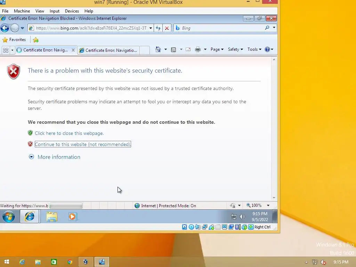
Task: Click VirtualBox hard disk activity icon
Action: click(x=185, y=227)
